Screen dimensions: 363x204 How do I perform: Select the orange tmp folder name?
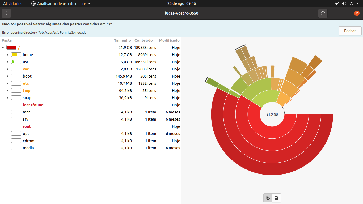27,91
